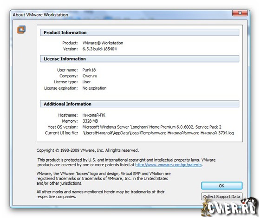Click the user name value Punk18
The height and width of the screenshot is (218, 260).
tap(89, 70)
